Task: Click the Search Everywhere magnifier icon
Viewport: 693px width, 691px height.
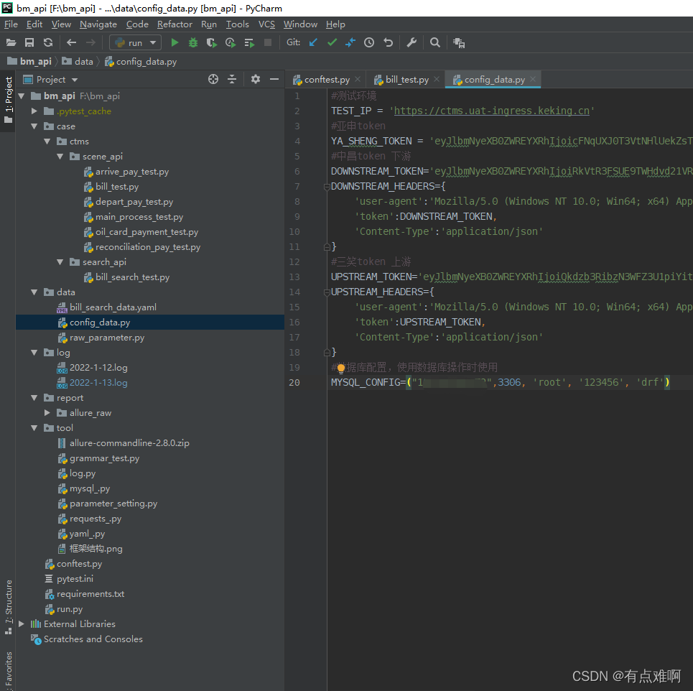Action: (x=435, y=42)
